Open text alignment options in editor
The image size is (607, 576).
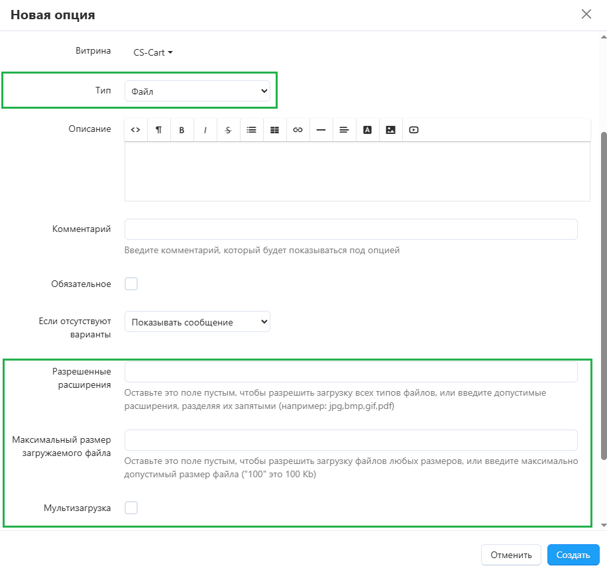344,130
